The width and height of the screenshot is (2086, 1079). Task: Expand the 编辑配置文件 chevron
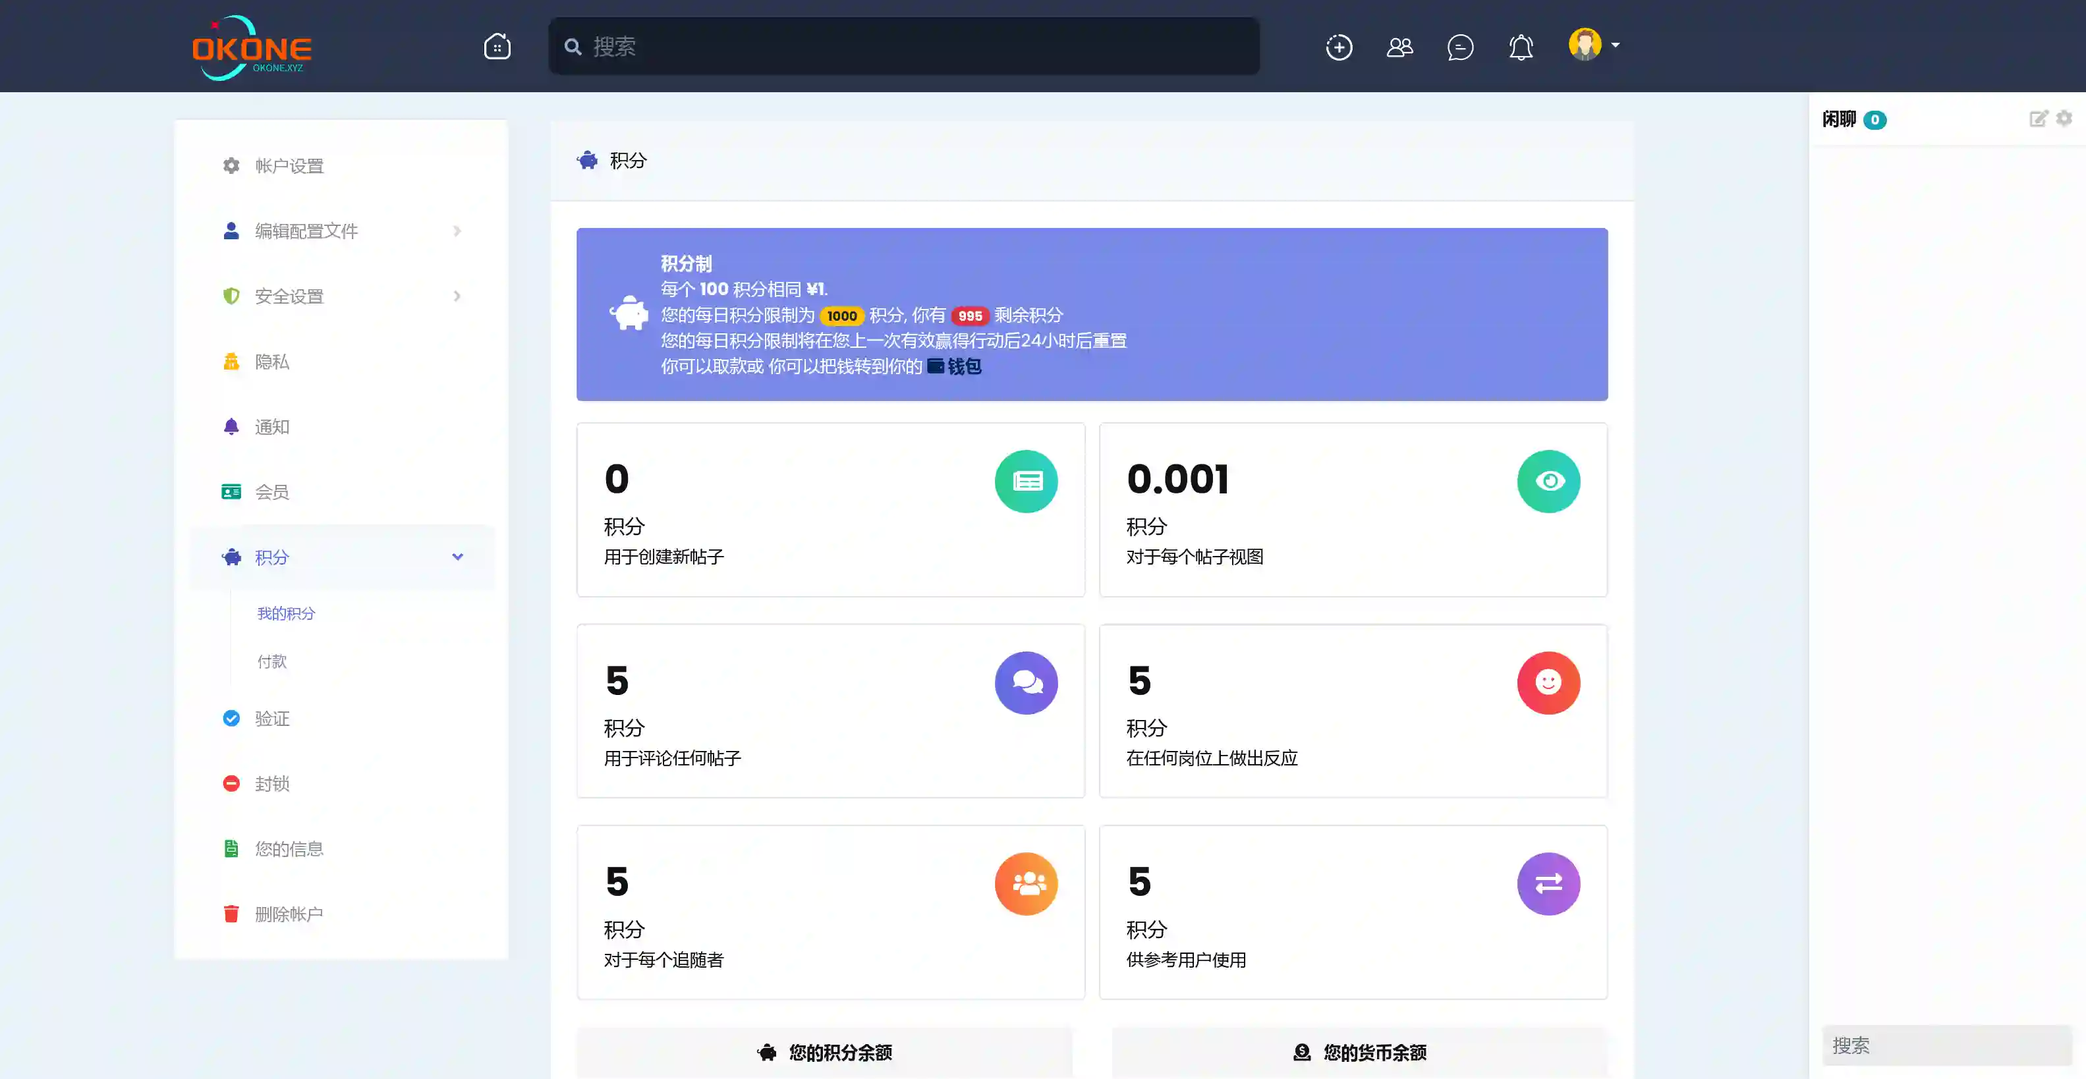click(x=457, y=231)
